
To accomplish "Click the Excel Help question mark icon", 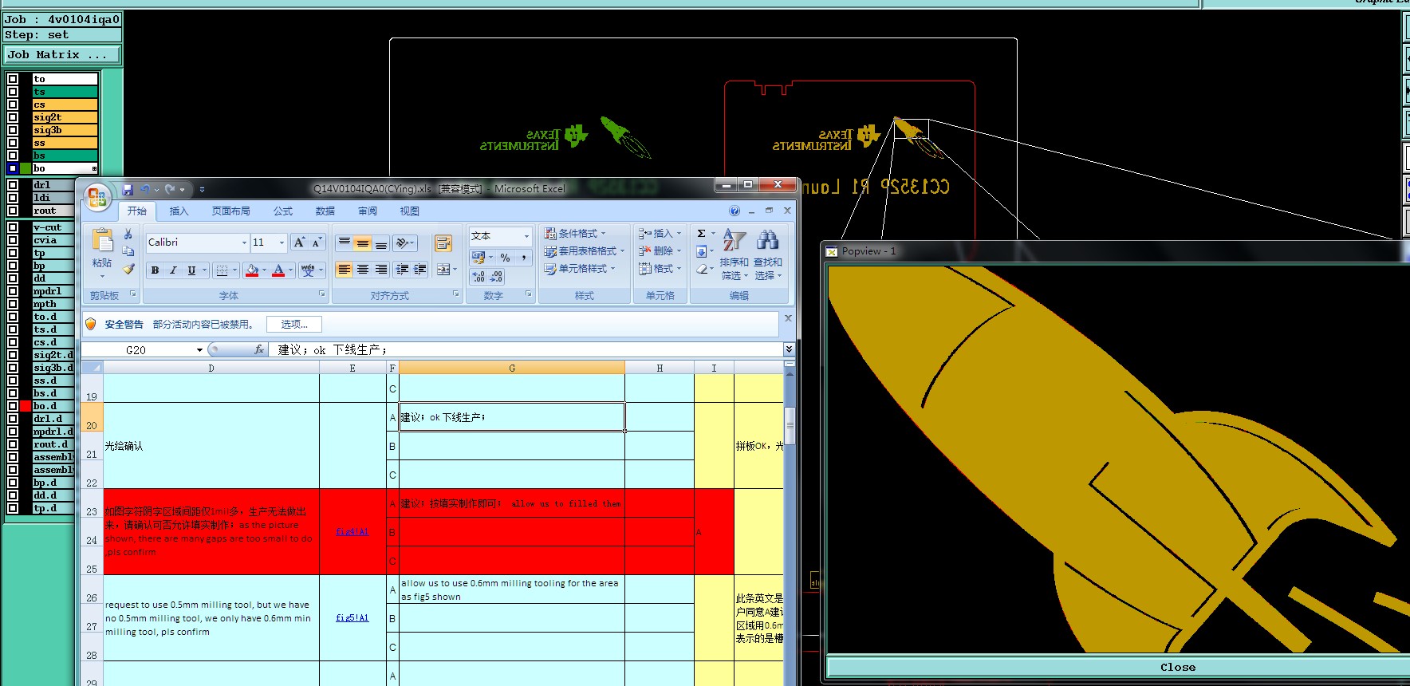I will pyautogui.click(x=735, y=211).
